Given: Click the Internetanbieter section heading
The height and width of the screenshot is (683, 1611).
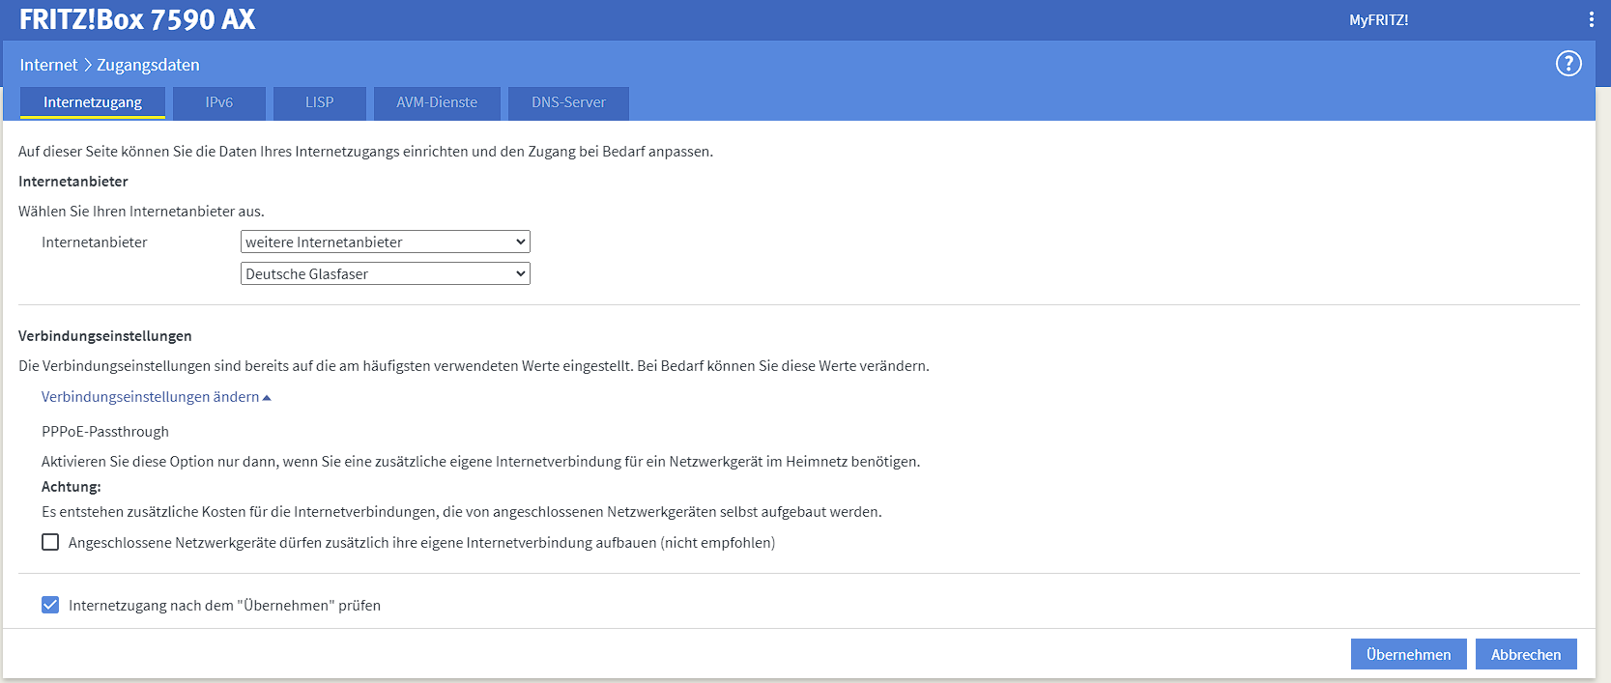Looking at the screenshot, I should (x=73, y=181).
